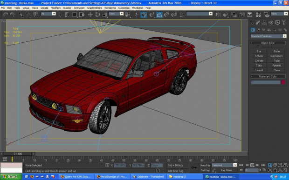Click the object color swatch

(283, 82)
